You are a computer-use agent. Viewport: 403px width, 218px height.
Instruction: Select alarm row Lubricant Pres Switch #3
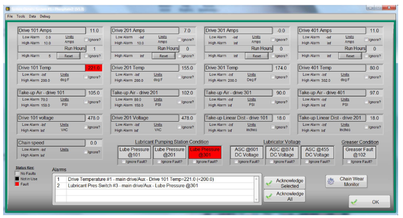[x=154, y=186]
